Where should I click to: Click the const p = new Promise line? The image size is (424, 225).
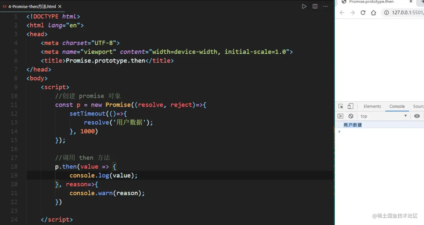click(131, 105)
